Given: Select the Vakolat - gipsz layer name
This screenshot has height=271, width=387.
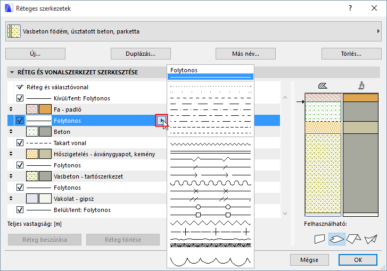Looking at the screenshot, I should [x=74, y=199].
